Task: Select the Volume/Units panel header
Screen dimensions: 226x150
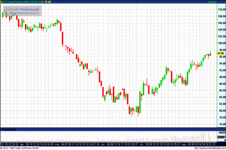Action: 9,129
